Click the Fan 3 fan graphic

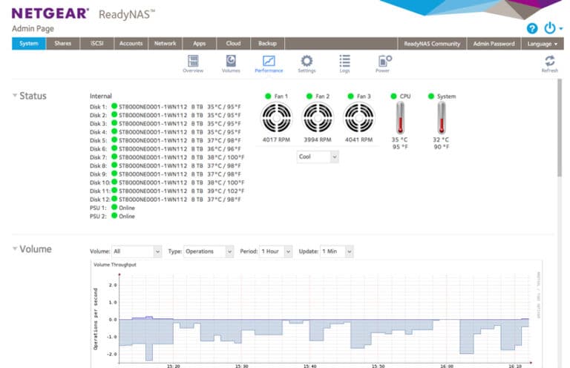[x=359, y=118]
